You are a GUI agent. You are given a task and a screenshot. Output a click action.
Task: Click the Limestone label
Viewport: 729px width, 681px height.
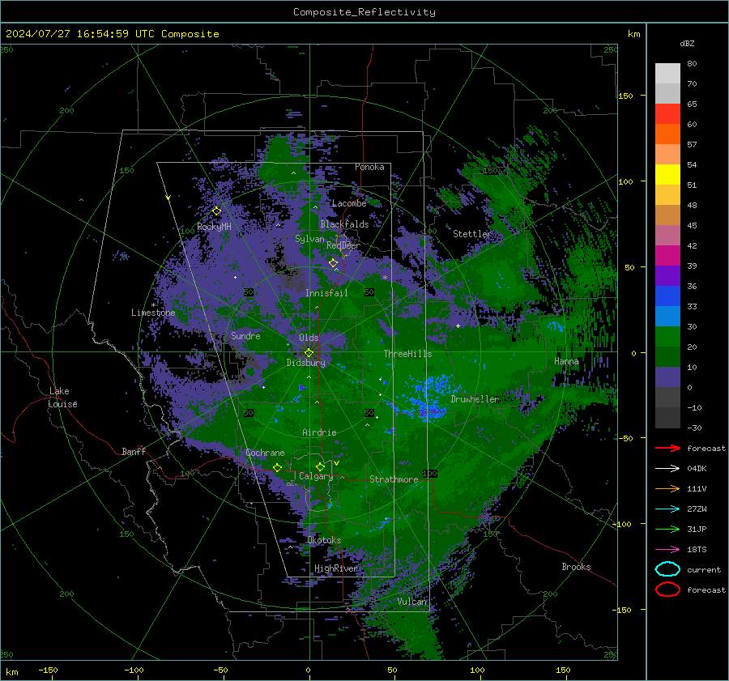click(153, 313)
